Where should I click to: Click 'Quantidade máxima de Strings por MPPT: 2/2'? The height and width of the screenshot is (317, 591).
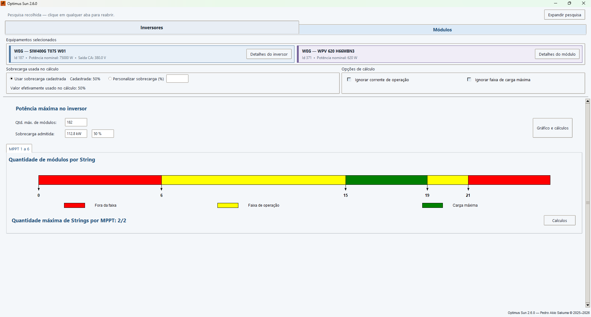tap(69, 220)
